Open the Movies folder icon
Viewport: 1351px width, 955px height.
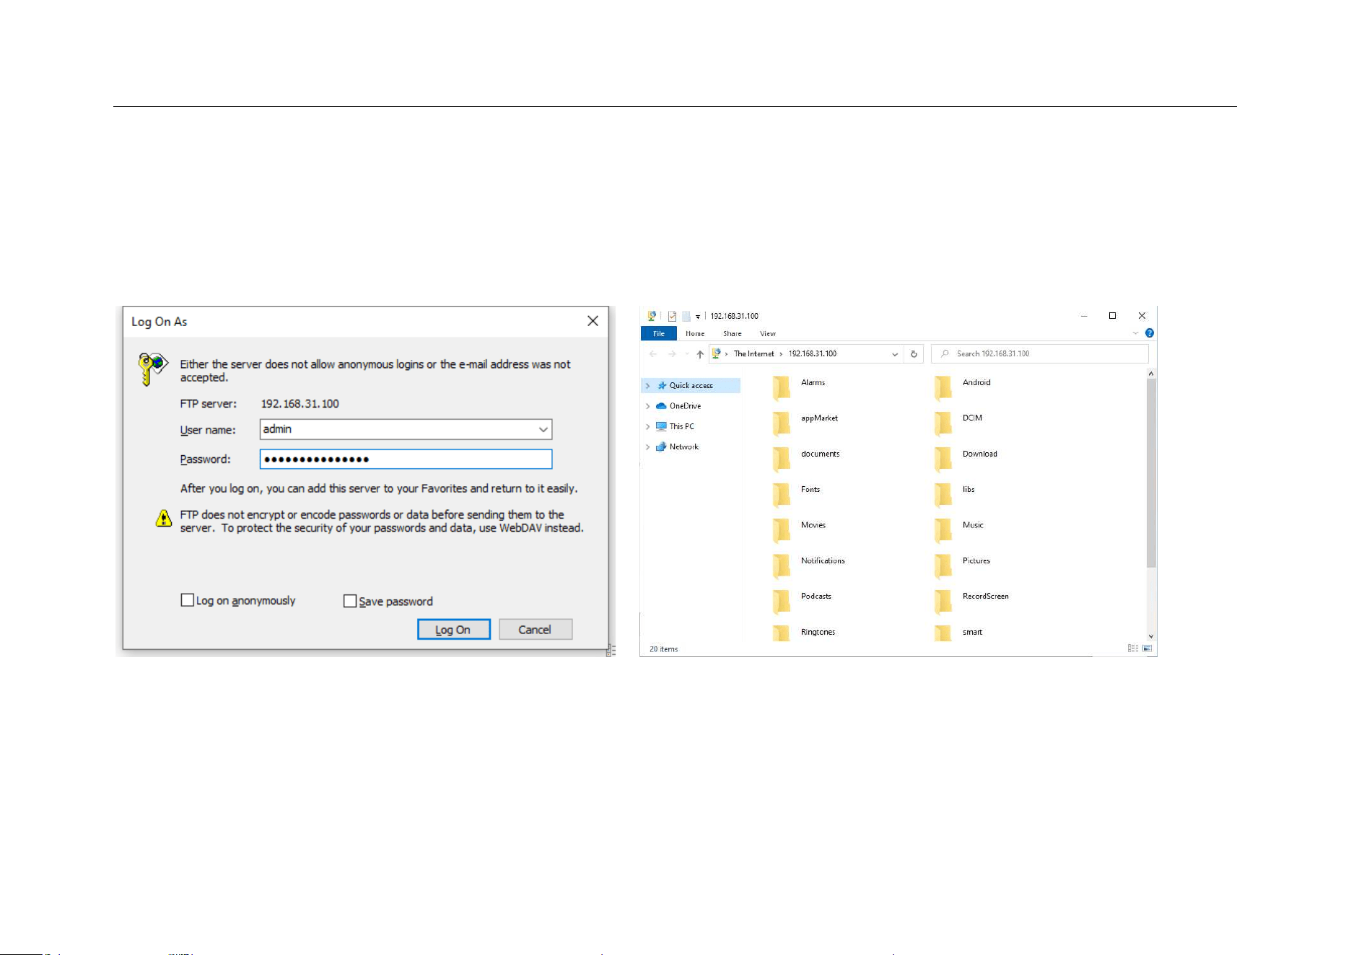pyautogui.click(x=781, y=530)
